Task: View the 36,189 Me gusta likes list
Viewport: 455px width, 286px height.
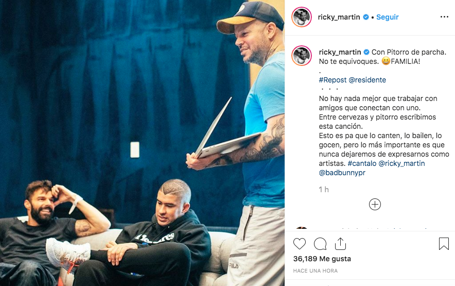Action: click(322, 259)
